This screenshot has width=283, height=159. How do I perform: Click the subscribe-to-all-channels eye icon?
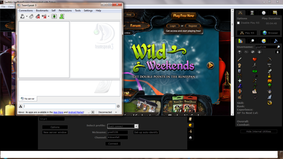(x=54, y=17)
